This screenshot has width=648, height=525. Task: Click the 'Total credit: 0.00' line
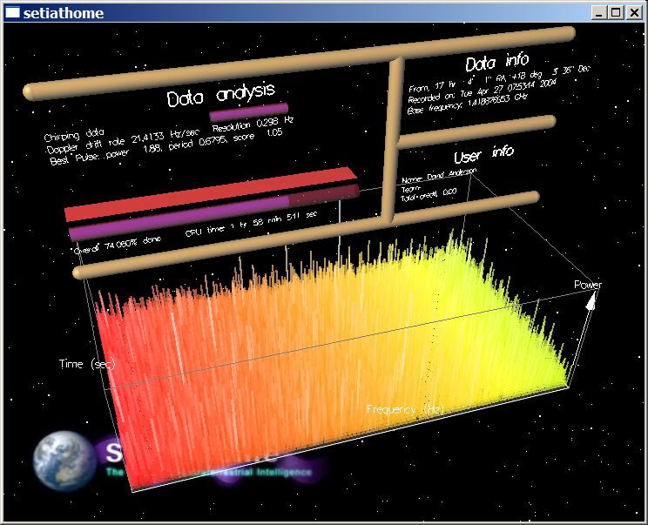point(429,194)
